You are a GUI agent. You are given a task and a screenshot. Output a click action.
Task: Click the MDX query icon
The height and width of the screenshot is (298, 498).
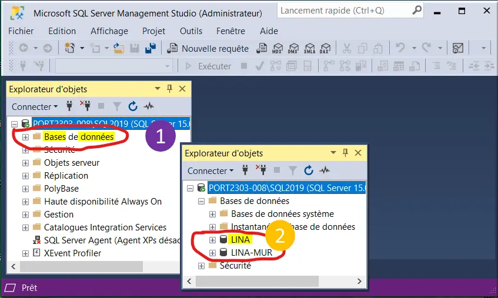coord(278,48)
